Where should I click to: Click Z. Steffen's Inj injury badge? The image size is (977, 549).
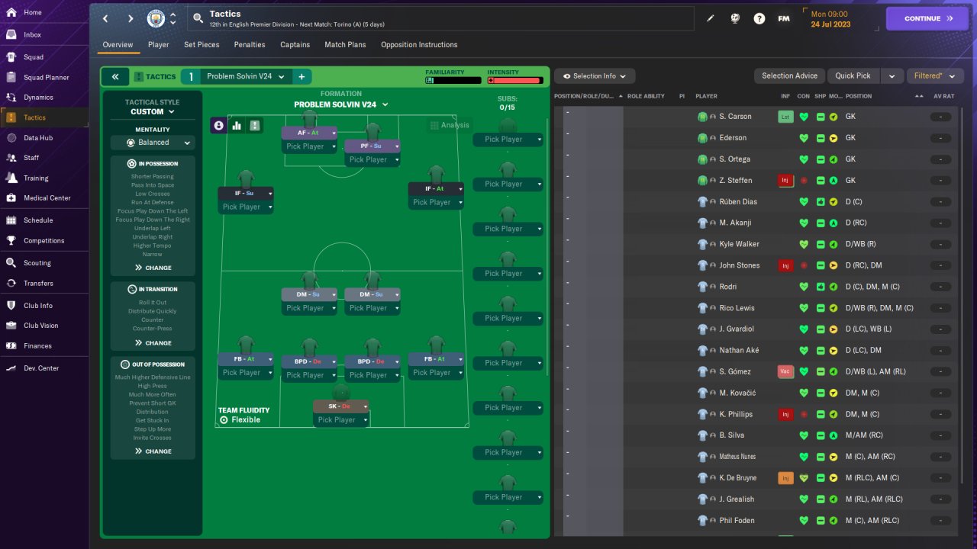pos(784,181)
